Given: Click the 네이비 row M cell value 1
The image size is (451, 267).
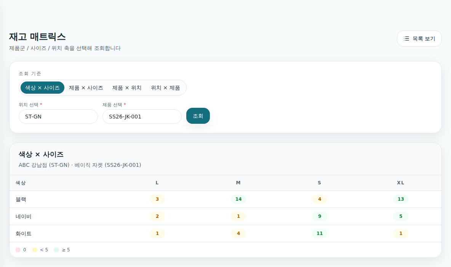Looking at the screenshot, I should coord(238,216).
